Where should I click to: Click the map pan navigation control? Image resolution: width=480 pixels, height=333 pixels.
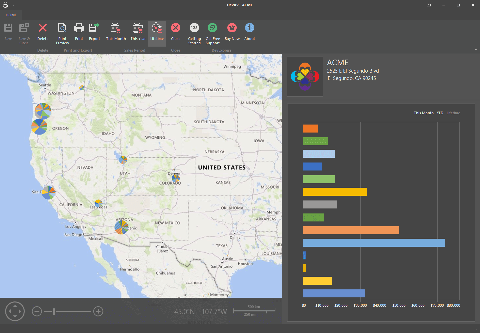pyautogui.click(x=15, y=311)
